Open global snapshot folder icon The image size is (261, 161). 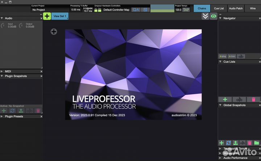coord(257,143)
